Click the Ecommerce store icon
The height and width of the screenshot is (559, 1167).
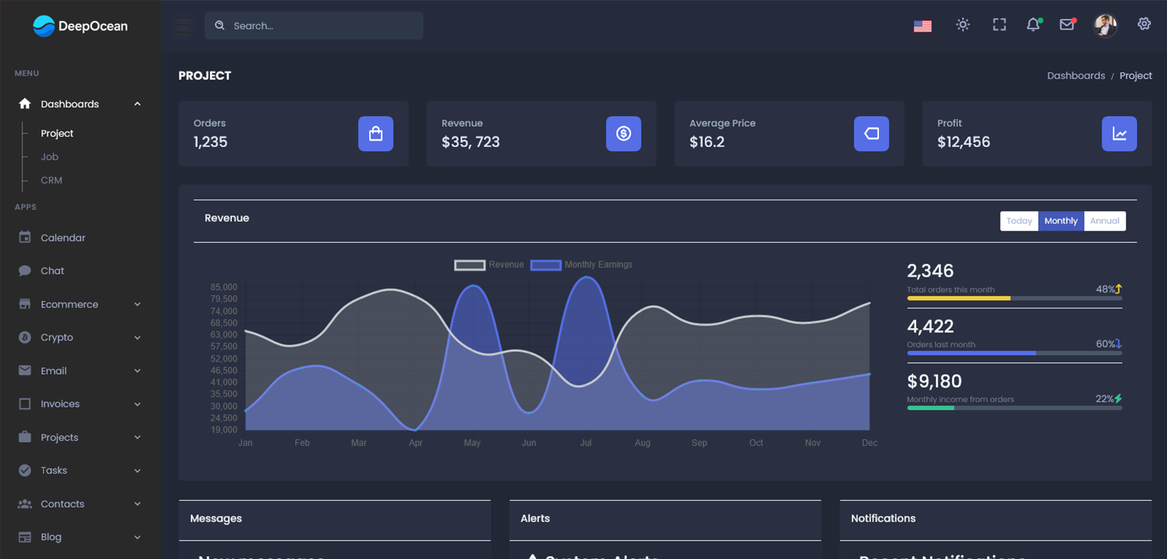(25, 304)
